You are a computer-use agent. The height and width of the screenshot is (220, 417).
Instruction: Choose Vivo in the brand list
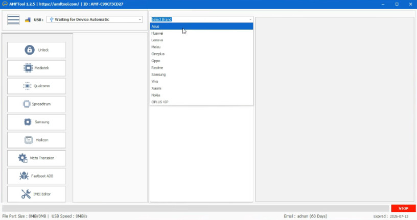click(x=201, y=82)
